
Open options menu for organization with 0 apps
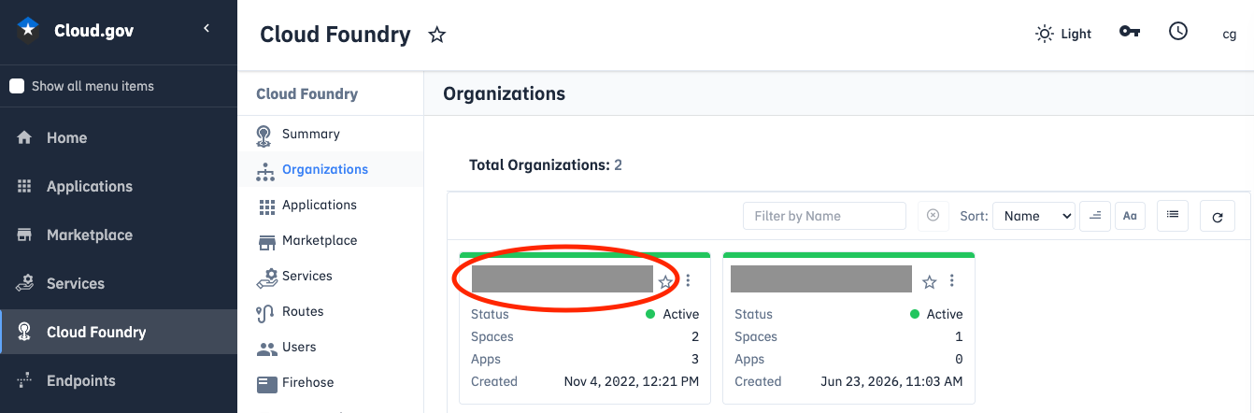952,280
